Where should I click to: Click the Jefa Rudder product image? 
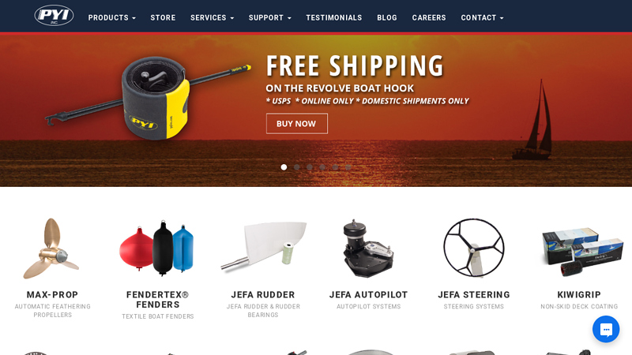coord(263,246)
